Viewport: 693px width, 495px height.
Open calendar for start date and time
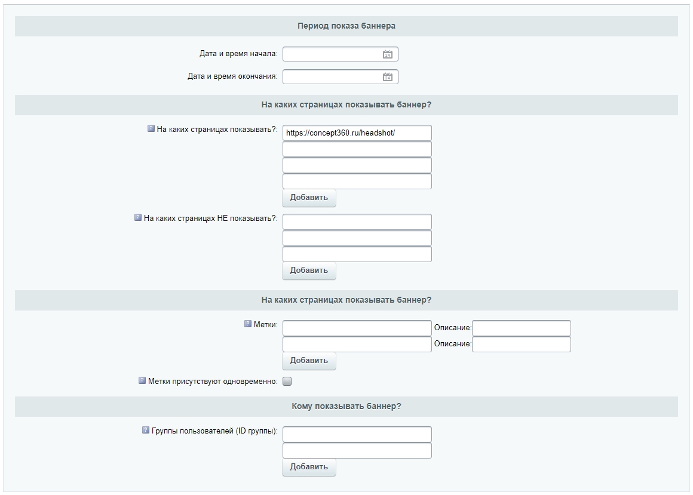(387, 54)
